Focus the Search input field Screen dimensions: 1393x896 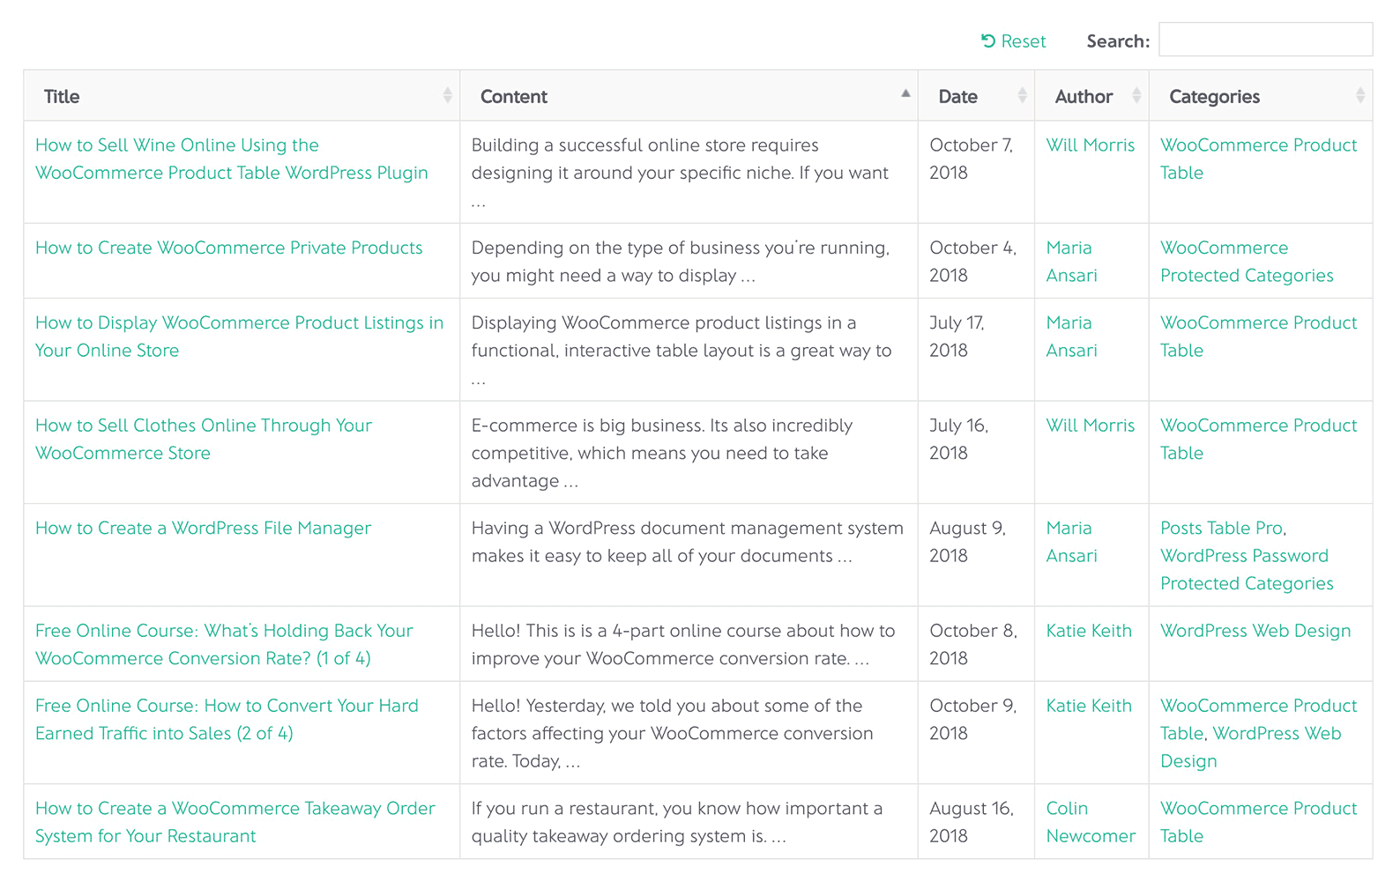point(1265,40)
